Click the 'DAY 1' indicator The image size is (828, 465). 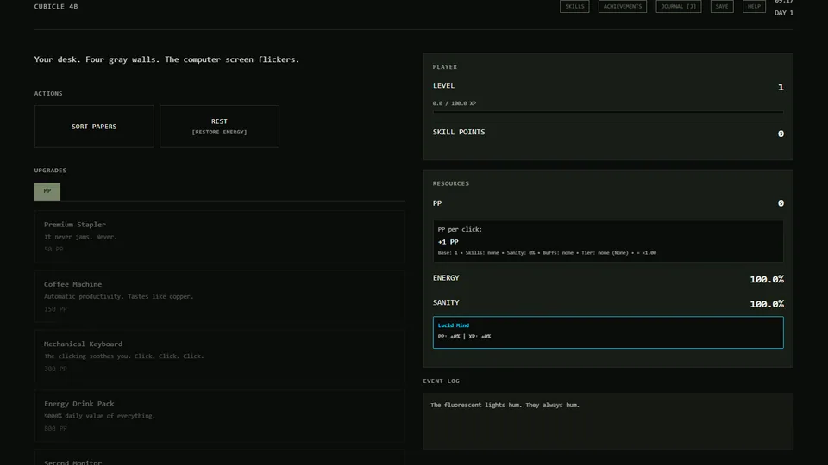pos(784,13)
